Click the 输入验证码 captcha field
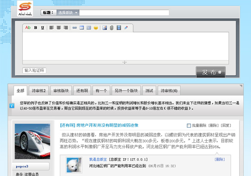 tap(34, 70)
